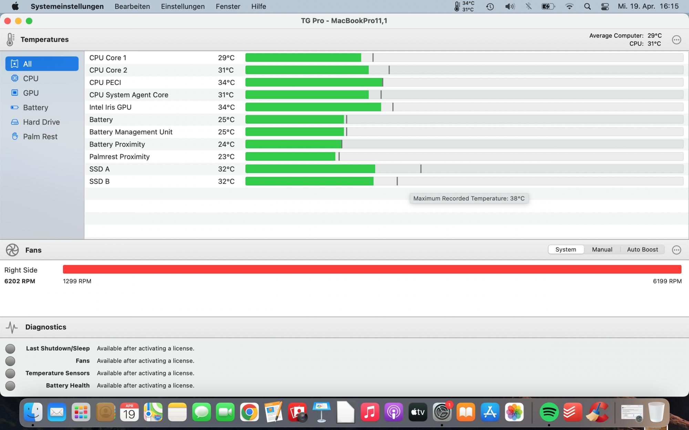Click the thermometer Temperatures header icon
This screenshot has width=689, height=430.
coord(10,40)
